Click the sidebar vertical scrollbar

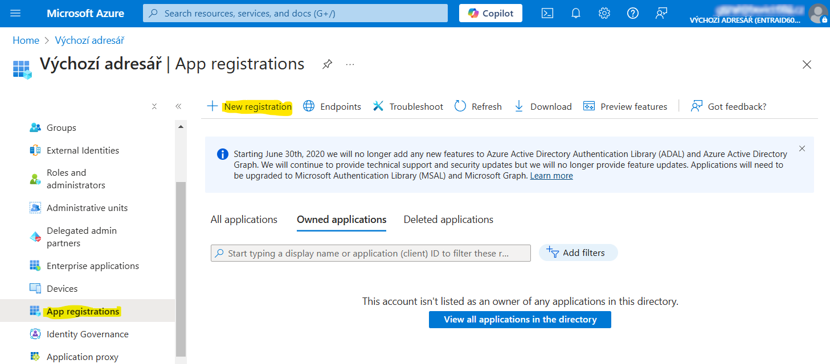[181, 267]
